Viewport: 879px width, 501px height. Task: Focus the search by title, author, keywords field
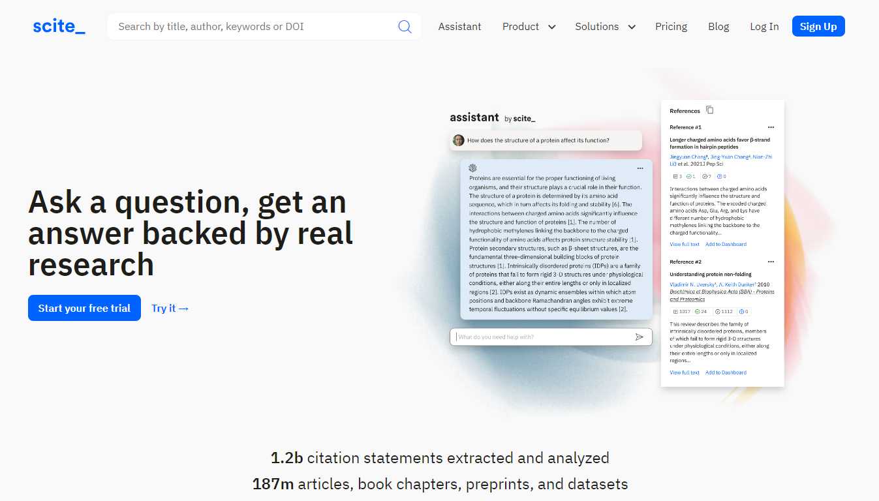pyautogui.click(x=254, y=27)
